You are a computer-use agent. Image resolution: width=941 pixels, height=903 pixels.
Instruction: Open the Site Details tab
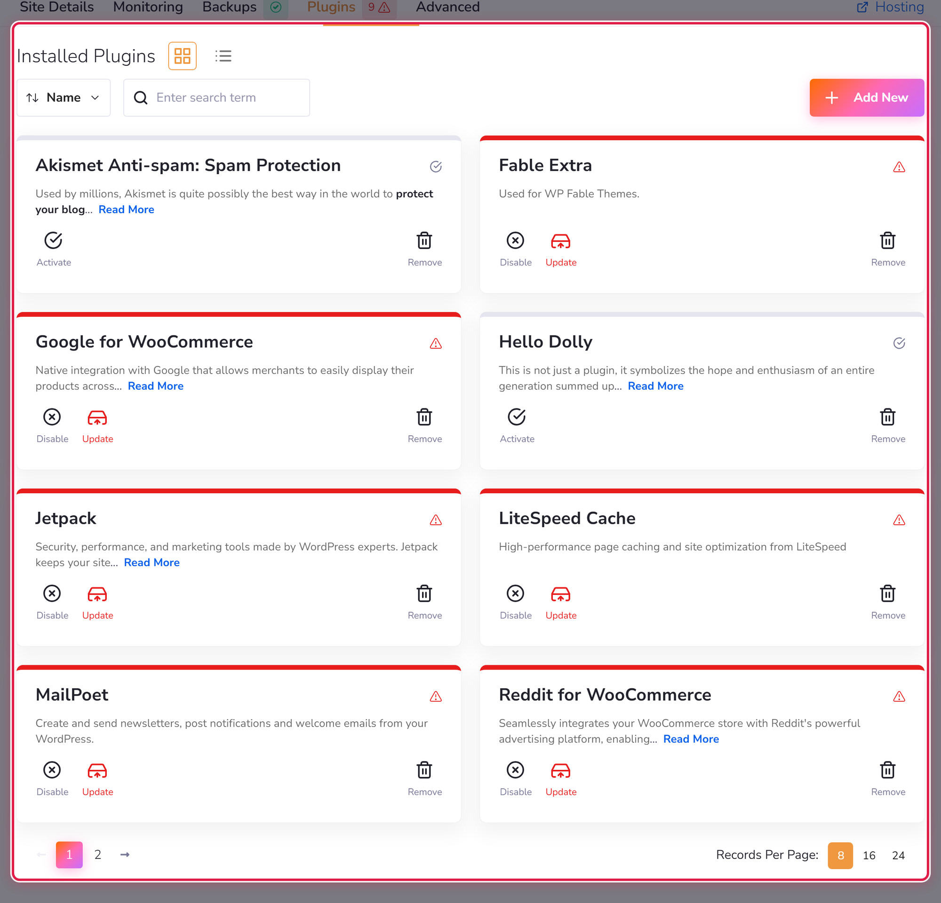click(x=56, y=7)
